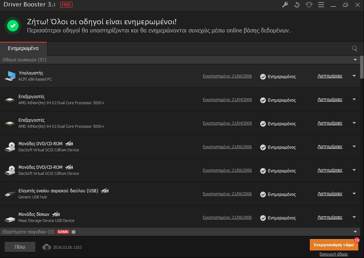Screen dimensions: 364x258
Task: Open dropdown arrow for Mass Storage Device row
Action: point(354,217)
